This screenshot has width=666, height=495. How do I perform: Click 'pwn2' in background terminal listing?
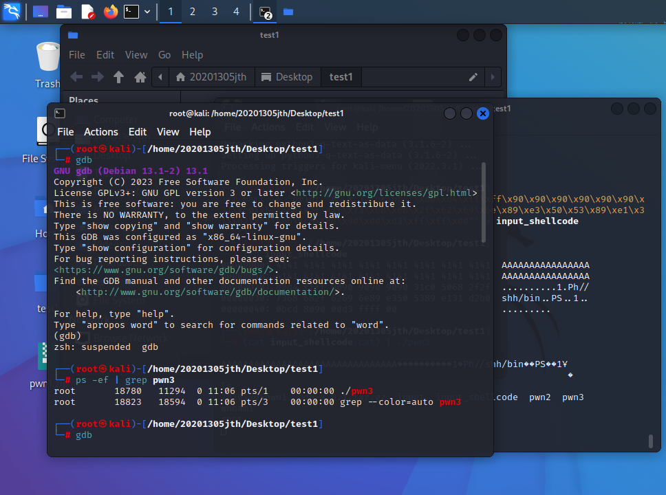coord(540,397)
